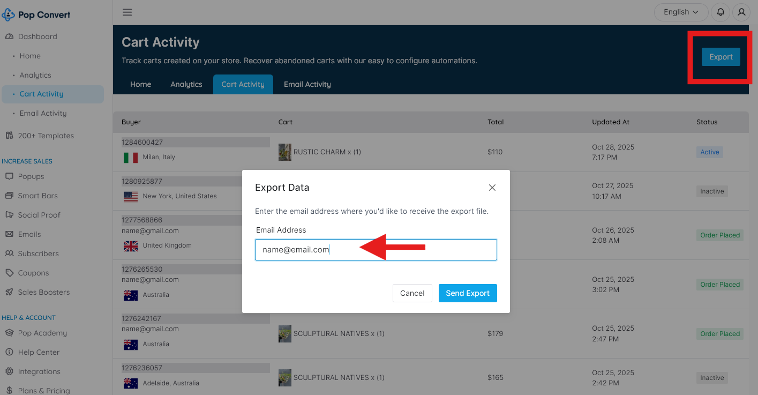Click the Export button in header

click(x=721, y=57)
